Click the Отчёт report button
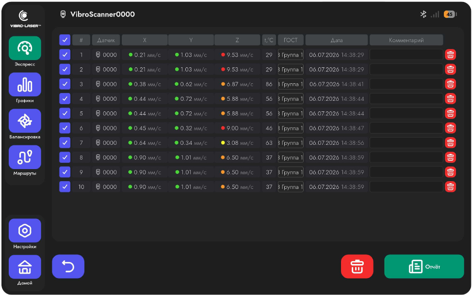The width and height of the screenshot is (472, 295). (x=424, y=266)
